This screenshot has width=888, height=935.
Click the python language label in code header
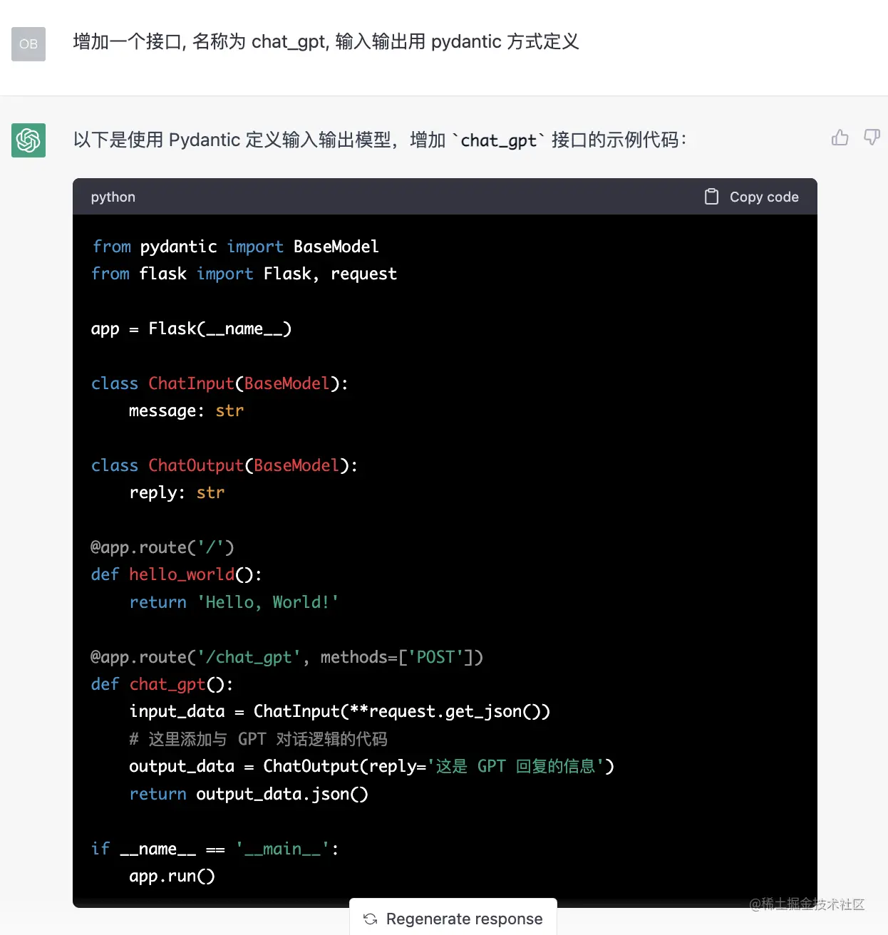(x=113, y=197)
